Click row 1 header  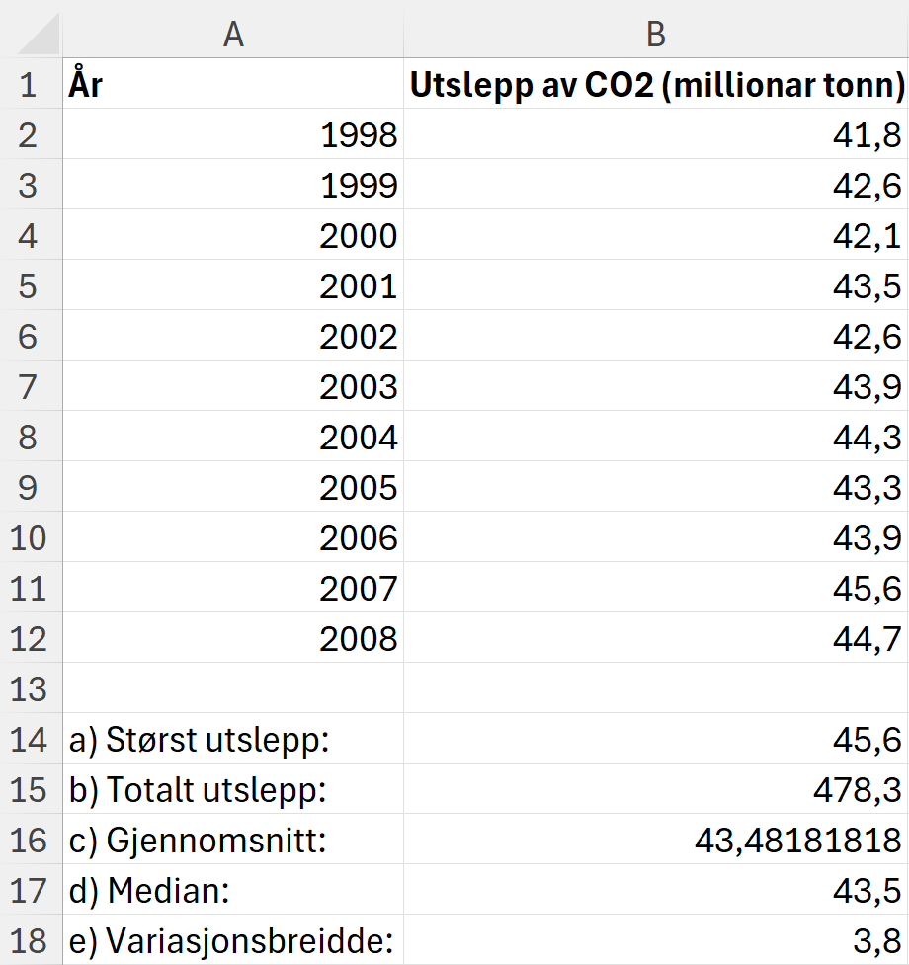tap(30, 84)
